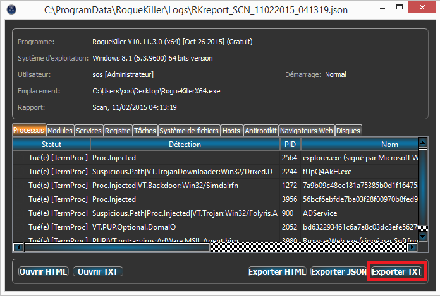Switch to the Modules tab
This screenshot has width=440, height=296.
[x=60, y=131]
